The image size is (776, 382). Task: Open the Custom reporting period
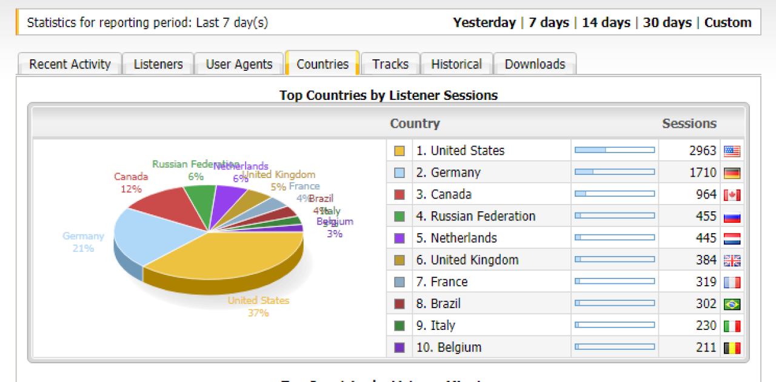(727, 23)
